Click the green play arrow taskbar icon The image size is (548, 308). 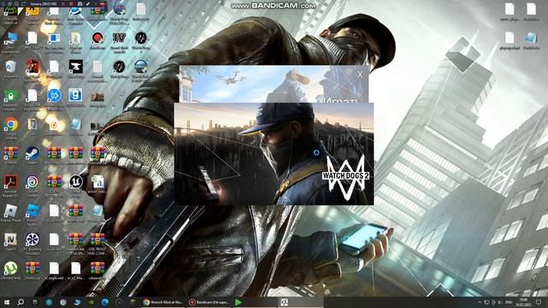click(238, 302)
